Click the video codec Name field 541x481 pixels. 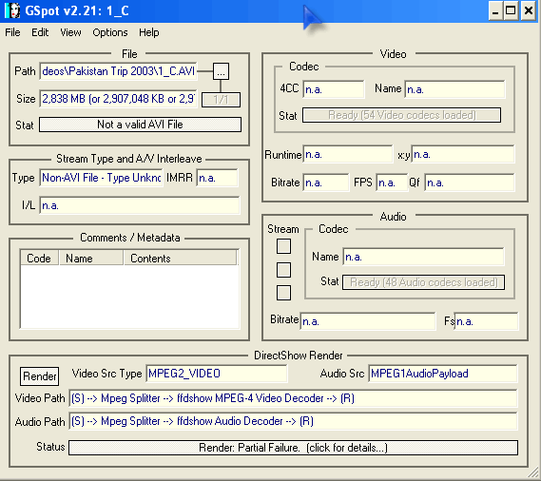point(454,89)
